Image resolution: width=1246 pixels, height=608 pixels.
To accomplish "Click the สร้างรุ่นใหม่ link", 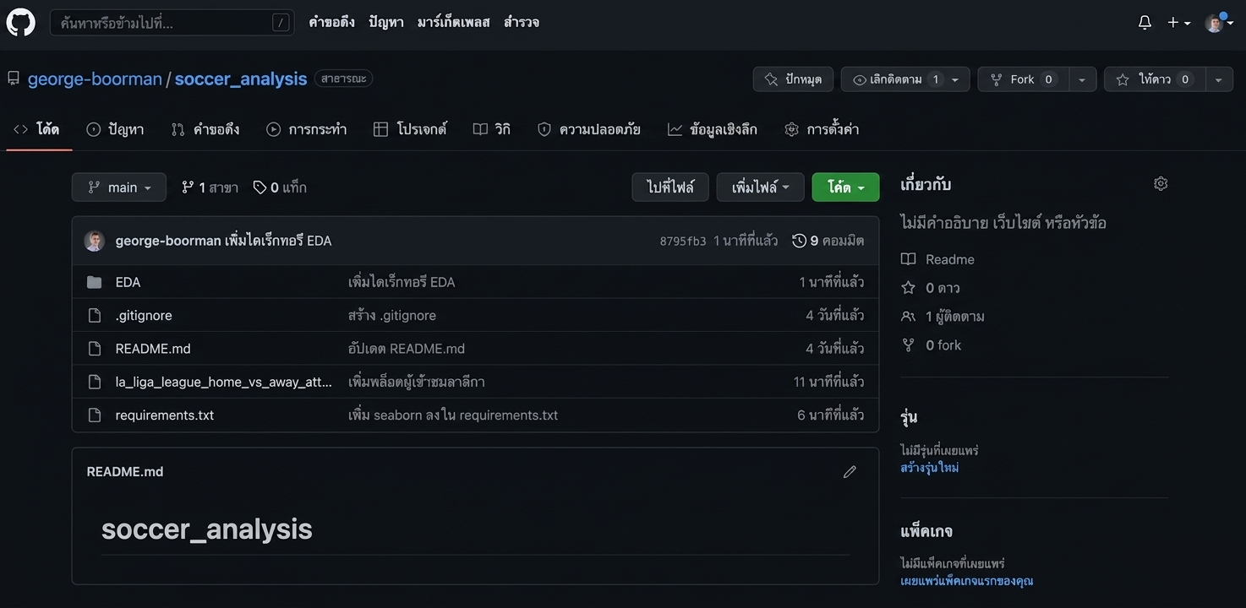I will [930, 467].
